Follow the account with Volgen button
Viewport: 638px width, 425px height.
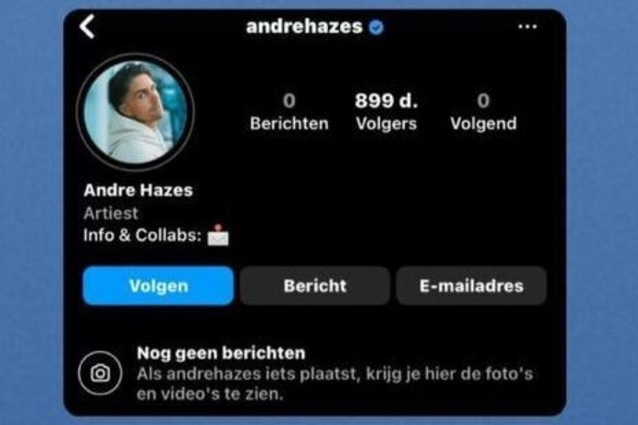click(x=158, y=286)
